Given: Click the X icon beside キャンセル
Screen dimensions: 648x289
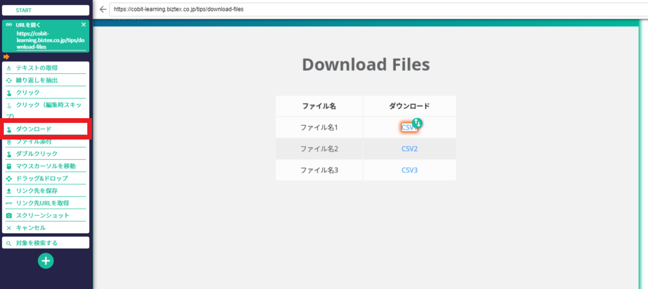Looking at the screenshot, I should (x=9, y=228).
